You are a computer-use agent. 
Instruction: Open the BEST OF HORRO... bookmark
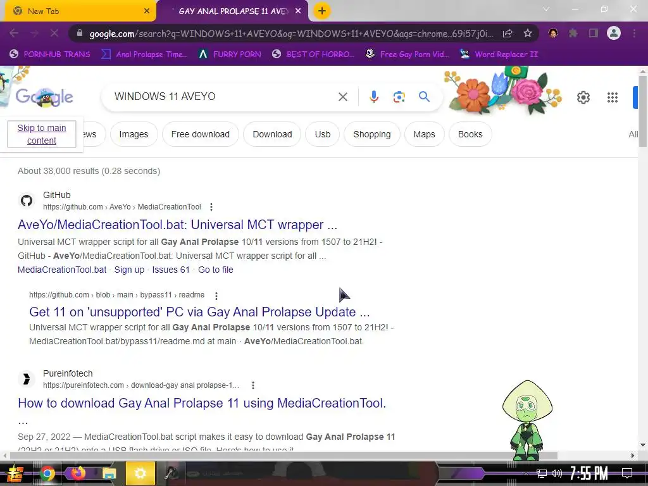[313, 54]
